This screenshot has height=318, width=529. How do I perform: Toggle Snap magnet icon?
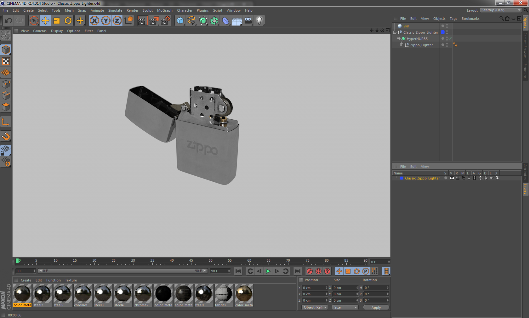(x=6, y=136)
